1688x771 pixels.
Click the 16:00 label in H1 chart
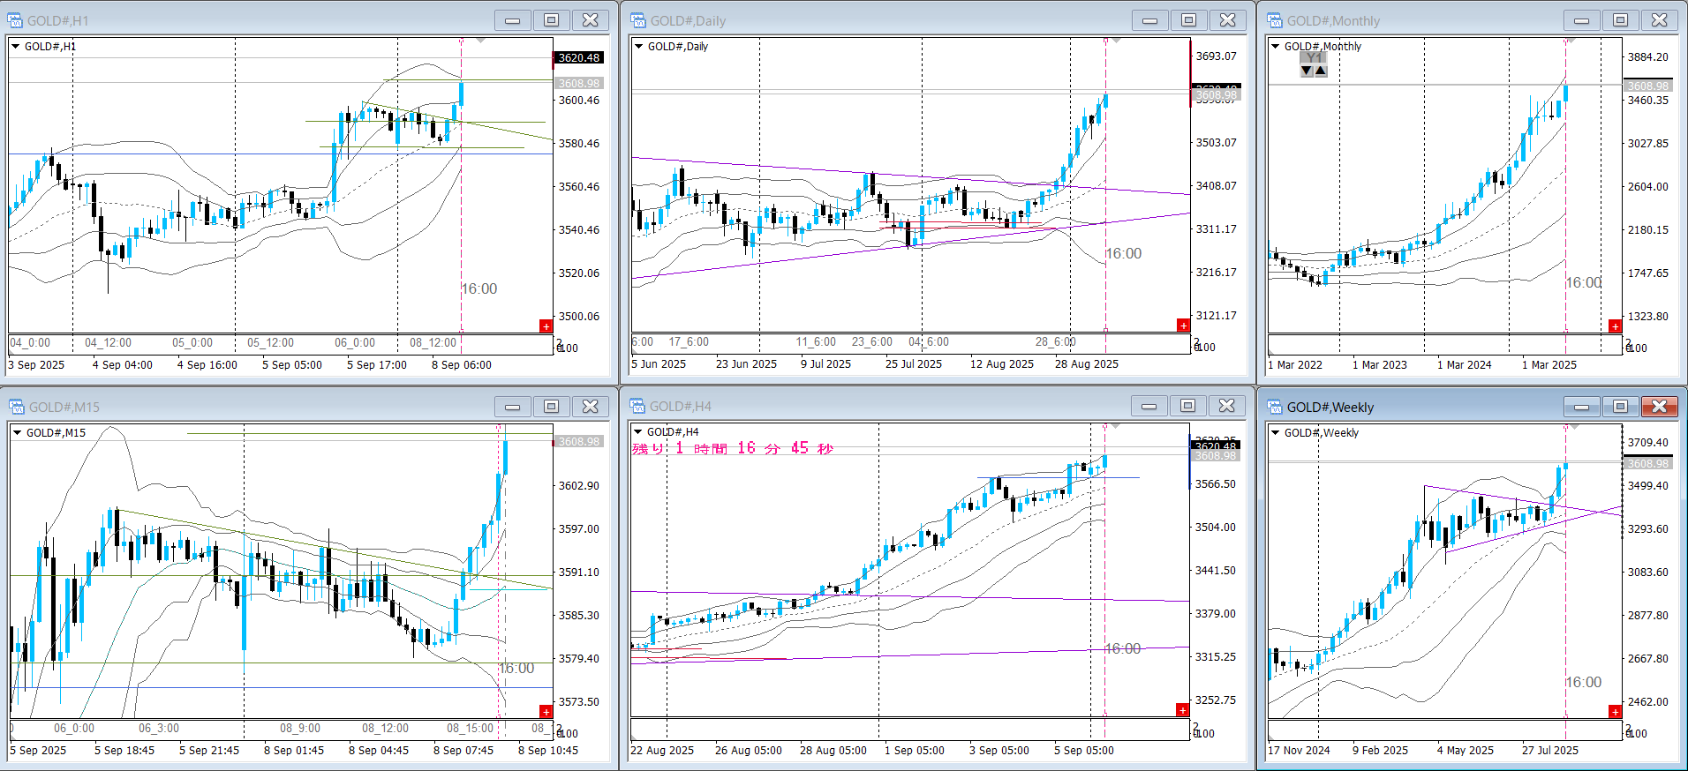479,288
